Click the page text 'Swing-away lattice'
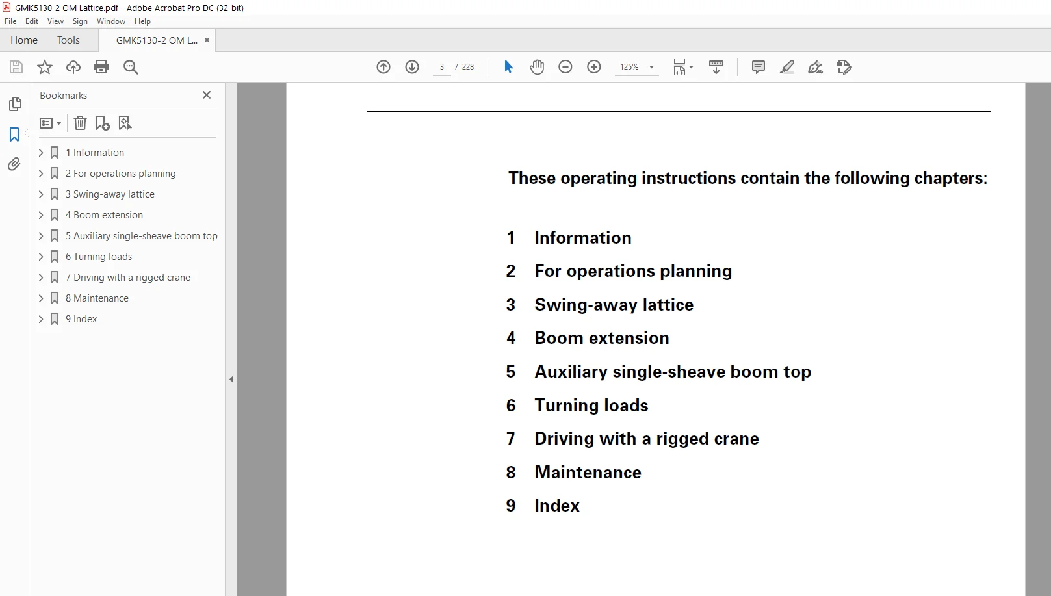The image size is (1051, 596). click(614, 305)
